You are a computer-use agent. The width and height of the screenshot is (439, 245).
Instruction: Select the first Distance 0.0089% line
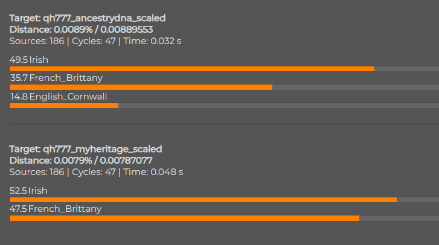(x=81, y=30)
